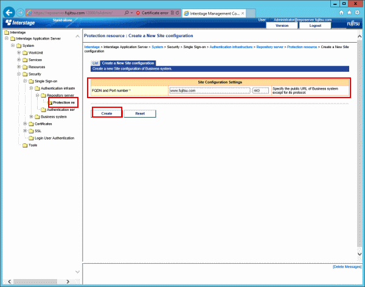Click the search magnifier in address bar
This screenshot has width=365, height=287.
[x=127, y=13]
